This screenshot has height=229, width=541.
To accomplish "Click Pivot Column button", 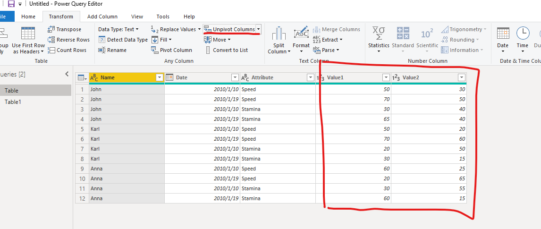I will pos(171,50).
